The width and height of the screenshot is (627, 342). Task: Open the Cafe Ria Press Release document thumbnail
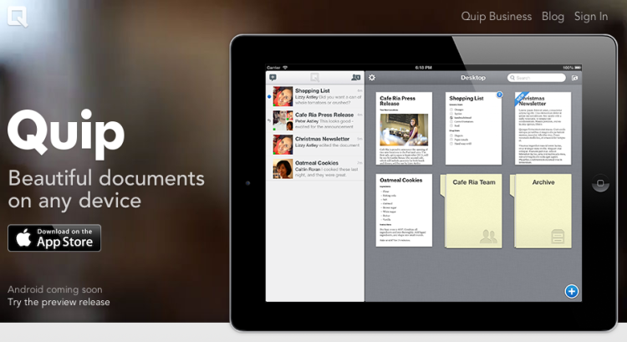tap(404, 129)
